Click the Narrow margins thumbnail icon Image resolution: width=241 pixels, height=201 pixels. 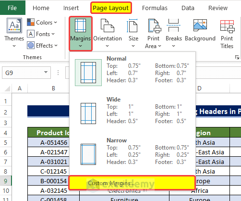[x=88, y=154]
